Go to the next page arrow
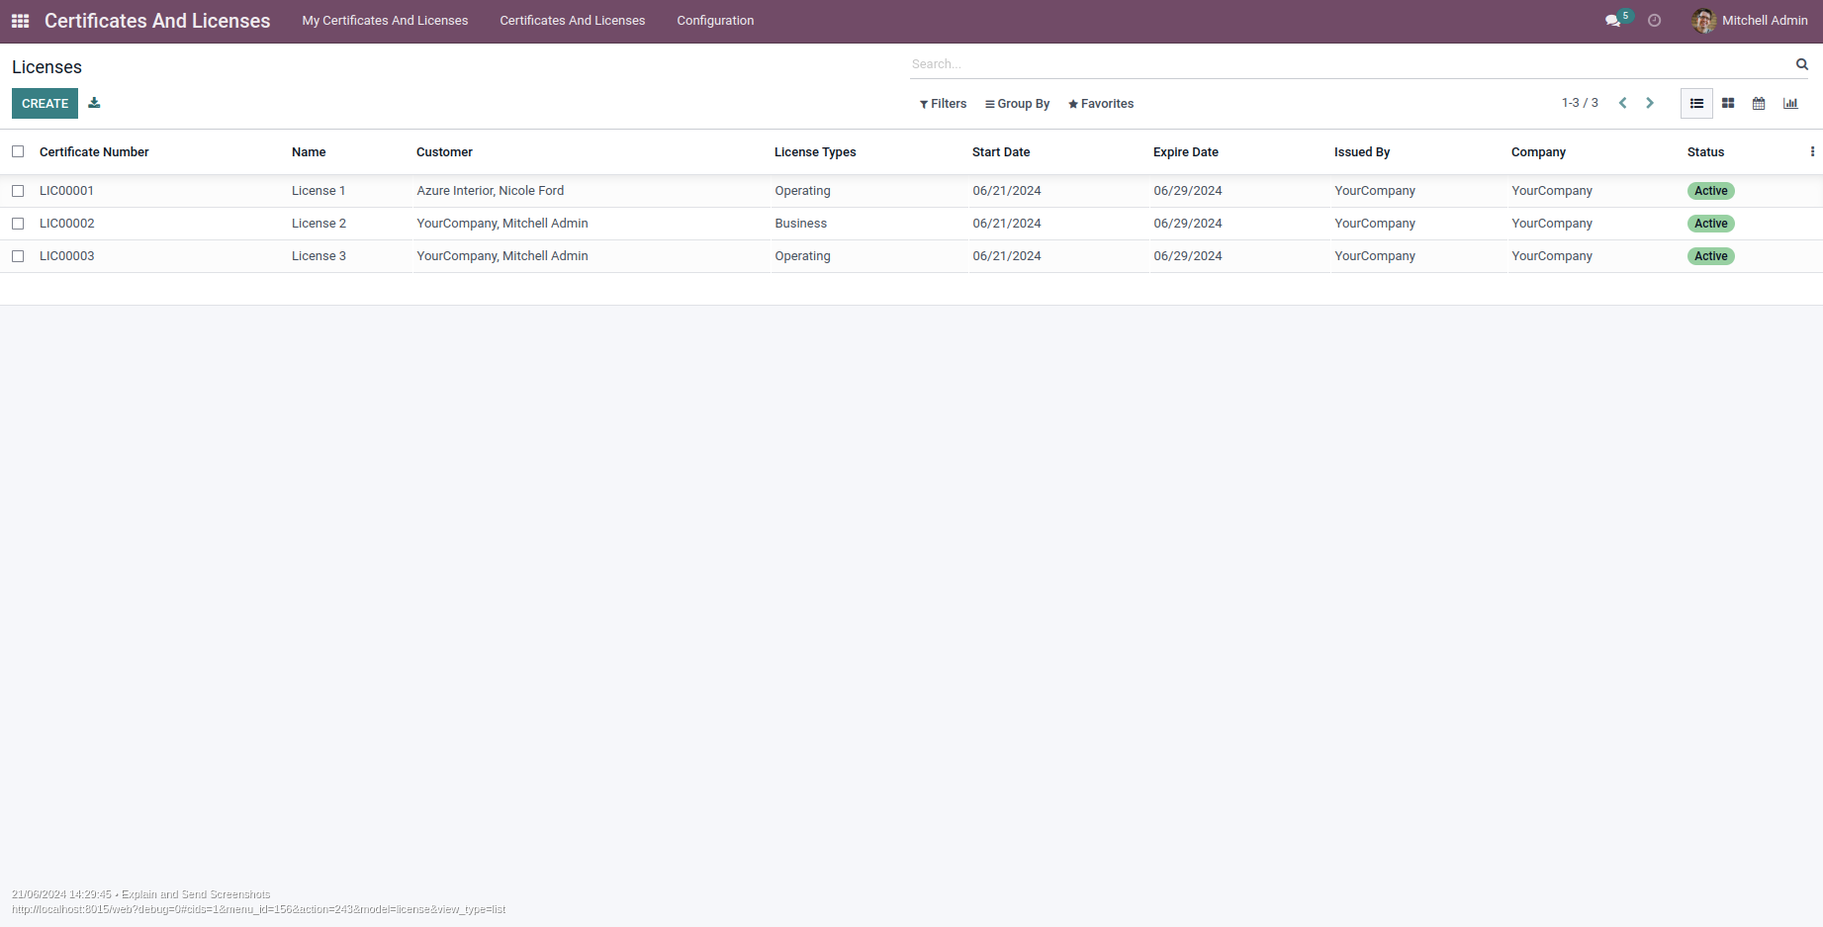Screen dimensions: 1823x927 tap(1650, 103)
